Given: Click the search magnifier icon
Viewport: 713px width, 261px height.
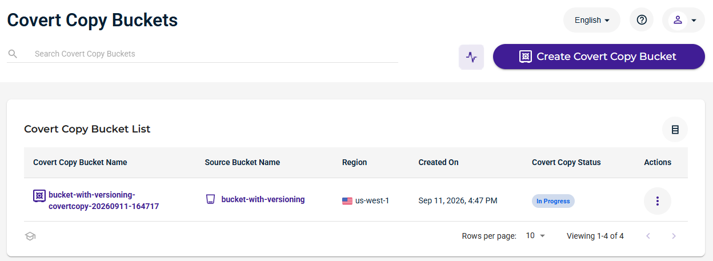Looking at the screenshot, I should [13, 54].
